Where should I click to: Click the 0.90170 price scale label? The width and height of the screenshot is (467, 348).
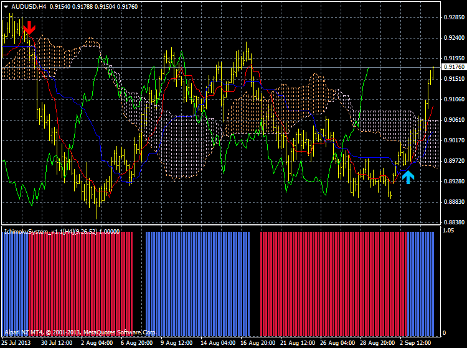pos(454,140)
